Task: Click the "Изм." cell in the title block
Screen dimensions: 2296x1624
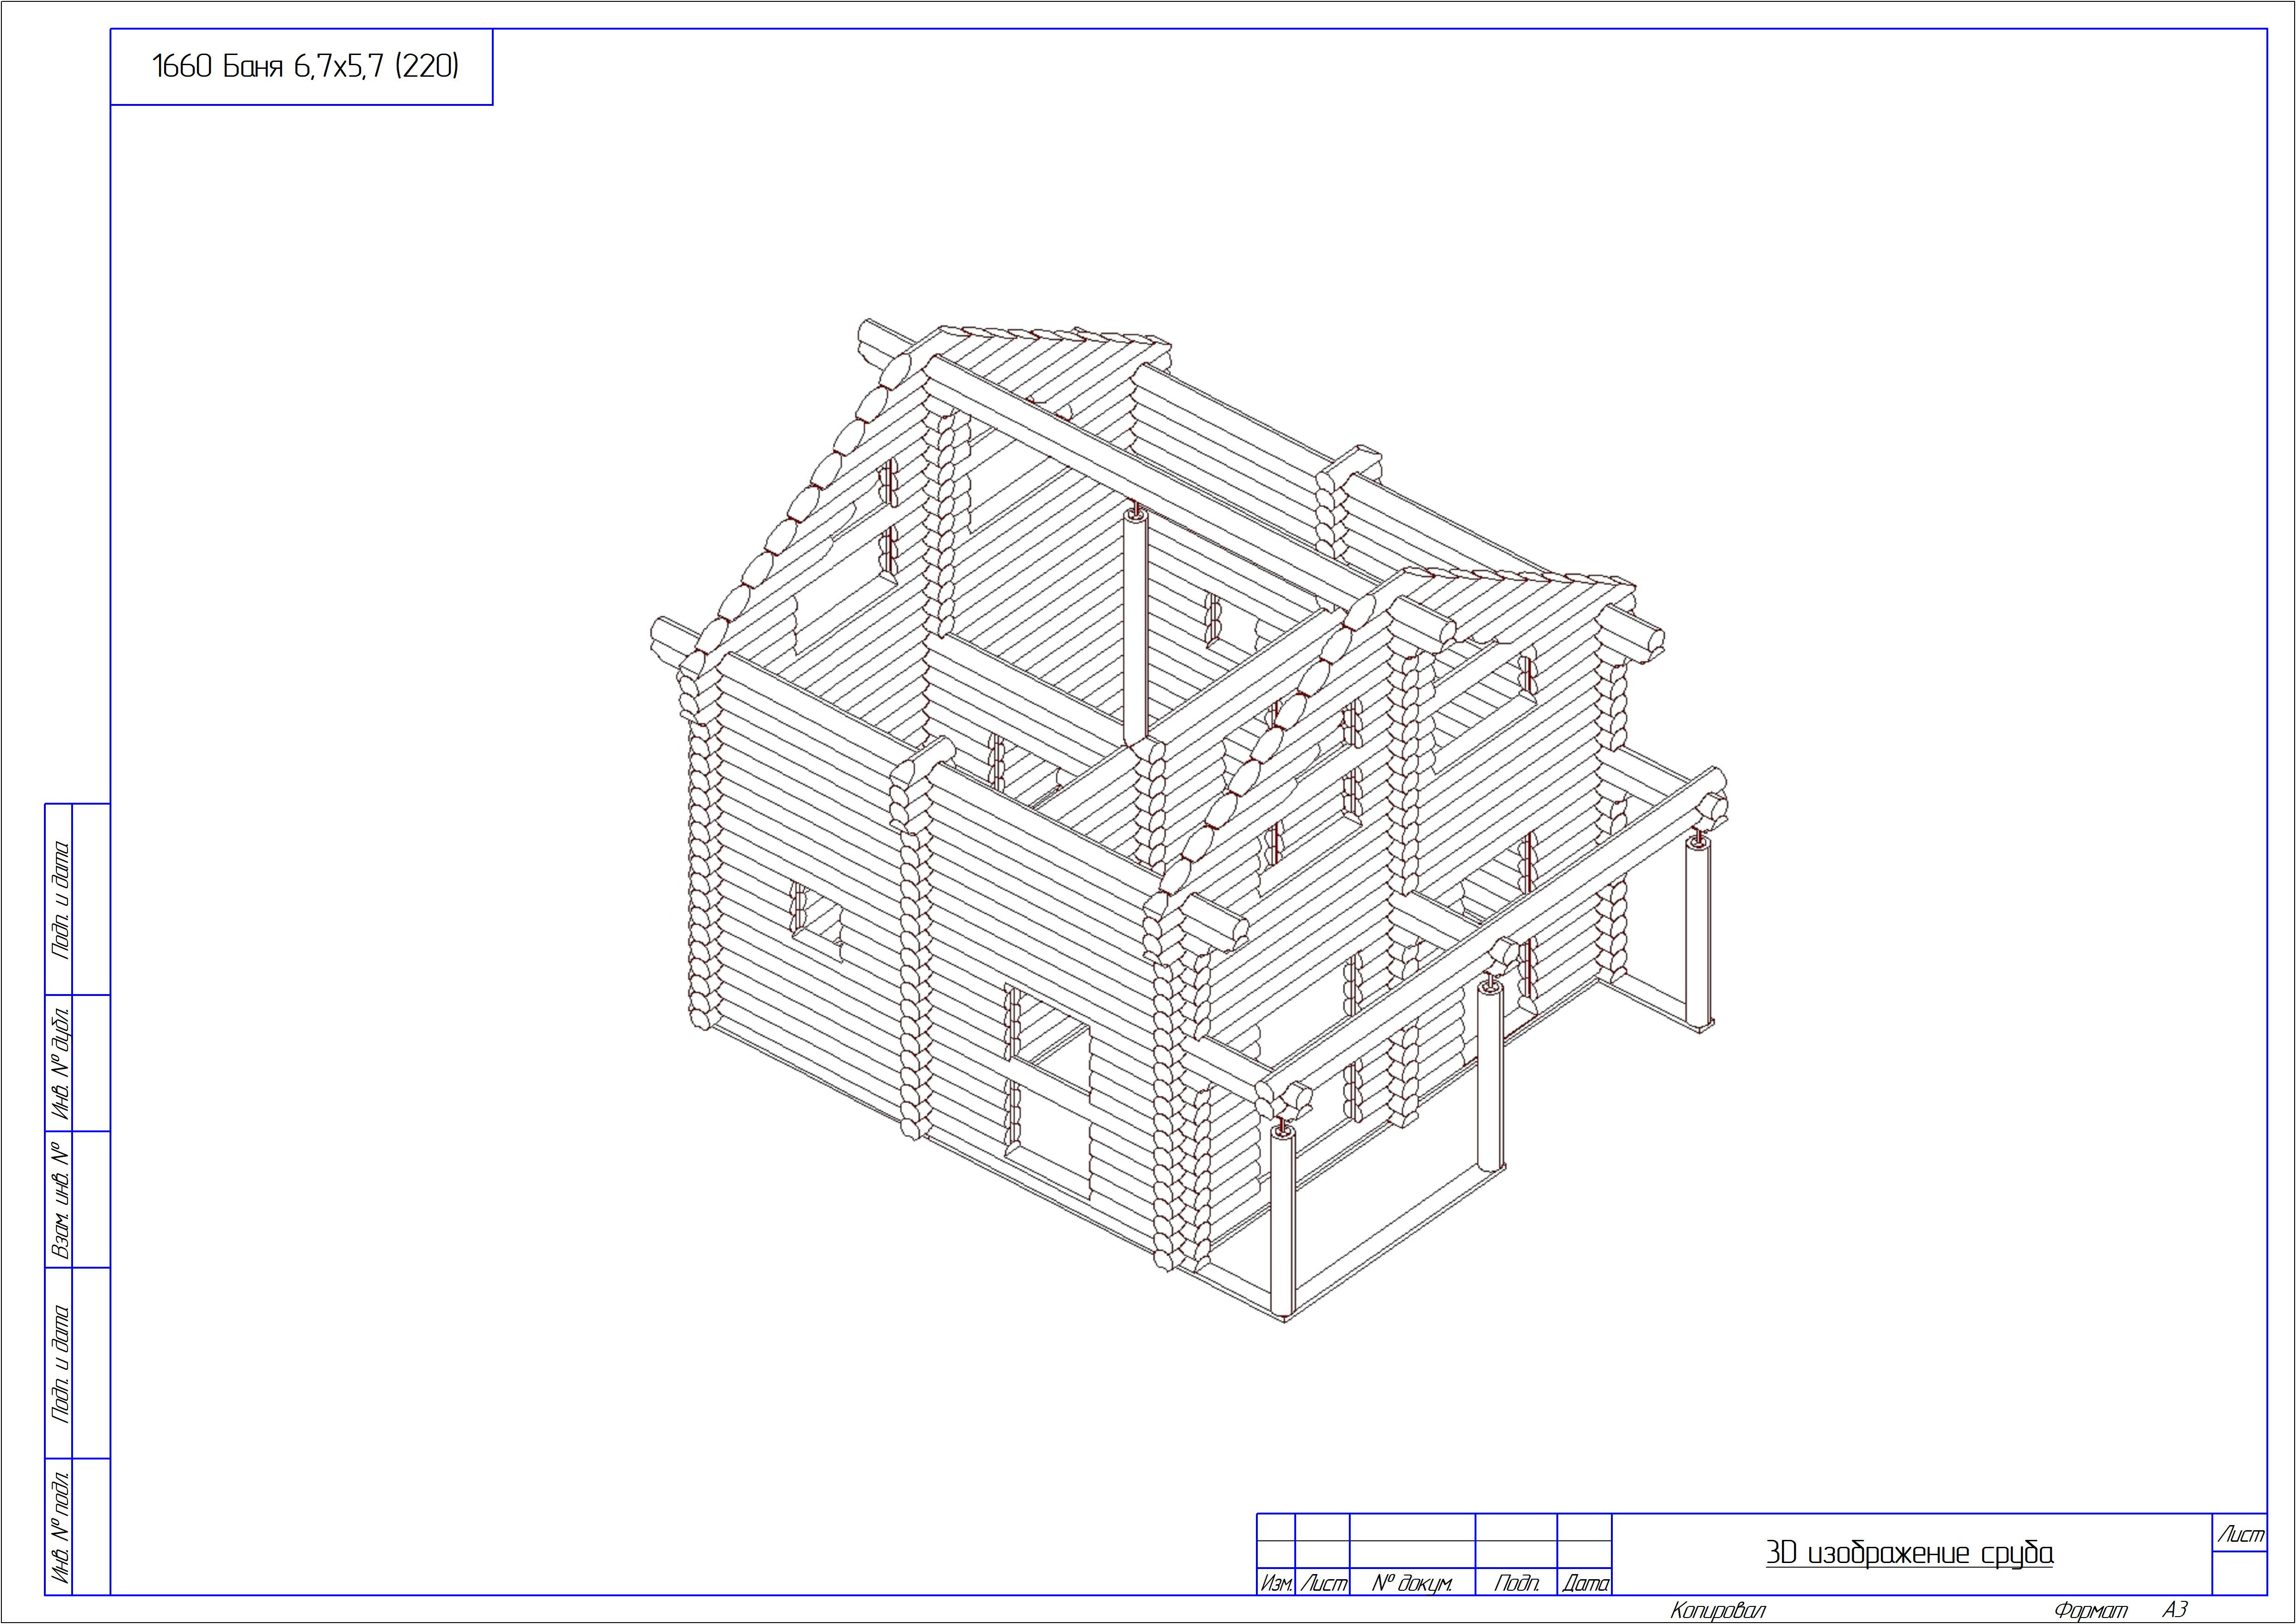Action: point(1276,1583)
